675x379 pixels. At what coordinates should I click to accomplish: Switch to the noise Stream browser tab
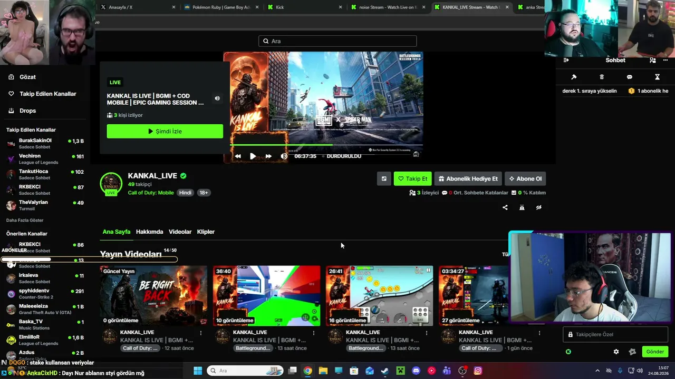389,7
